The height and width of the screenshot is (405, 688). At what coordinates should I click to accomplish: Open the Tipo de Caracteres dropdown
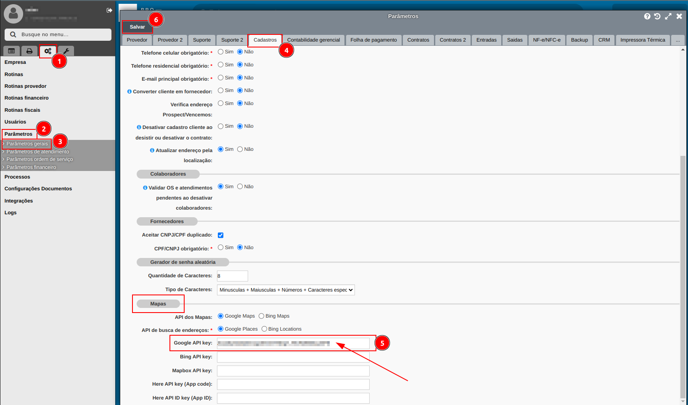[x=286, y=290]
